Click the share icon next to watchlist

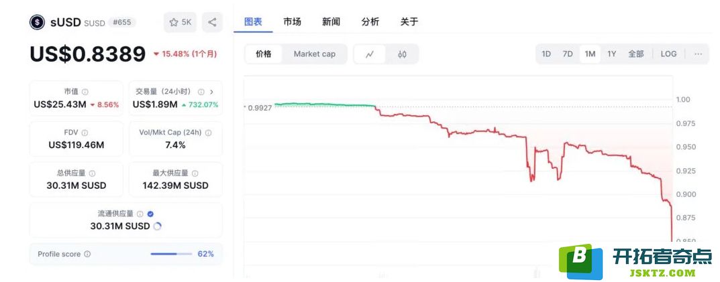(212, 22)
